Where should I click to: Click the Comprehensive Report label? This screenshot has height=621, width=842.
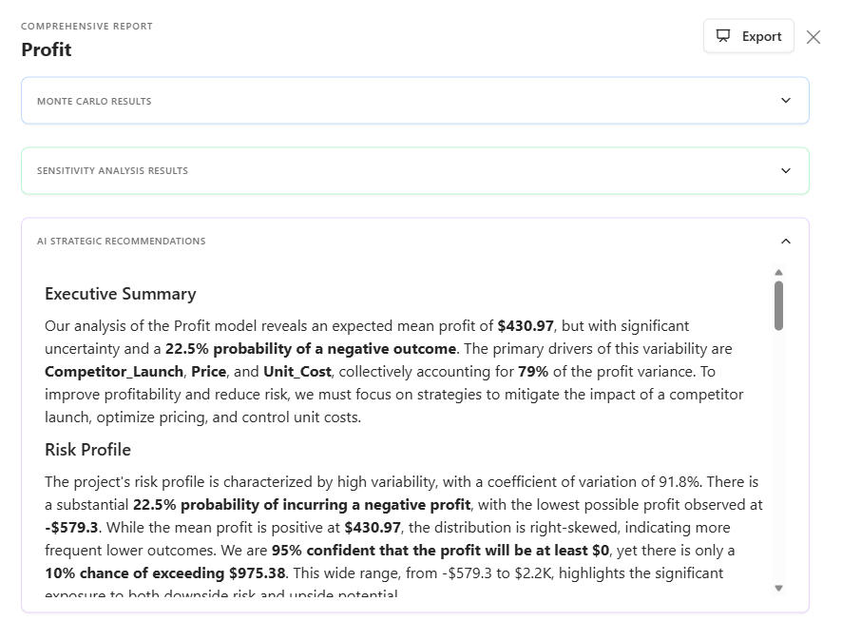[86, 27]
